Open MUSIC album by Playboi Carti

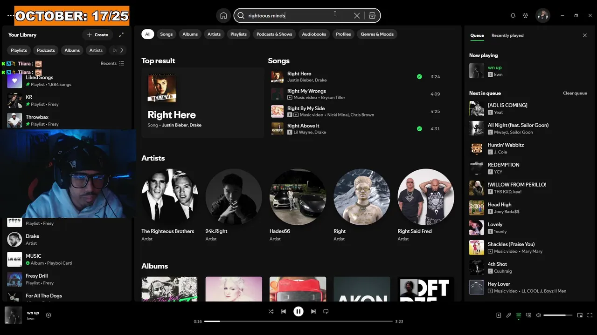click(x=67, y=260)
